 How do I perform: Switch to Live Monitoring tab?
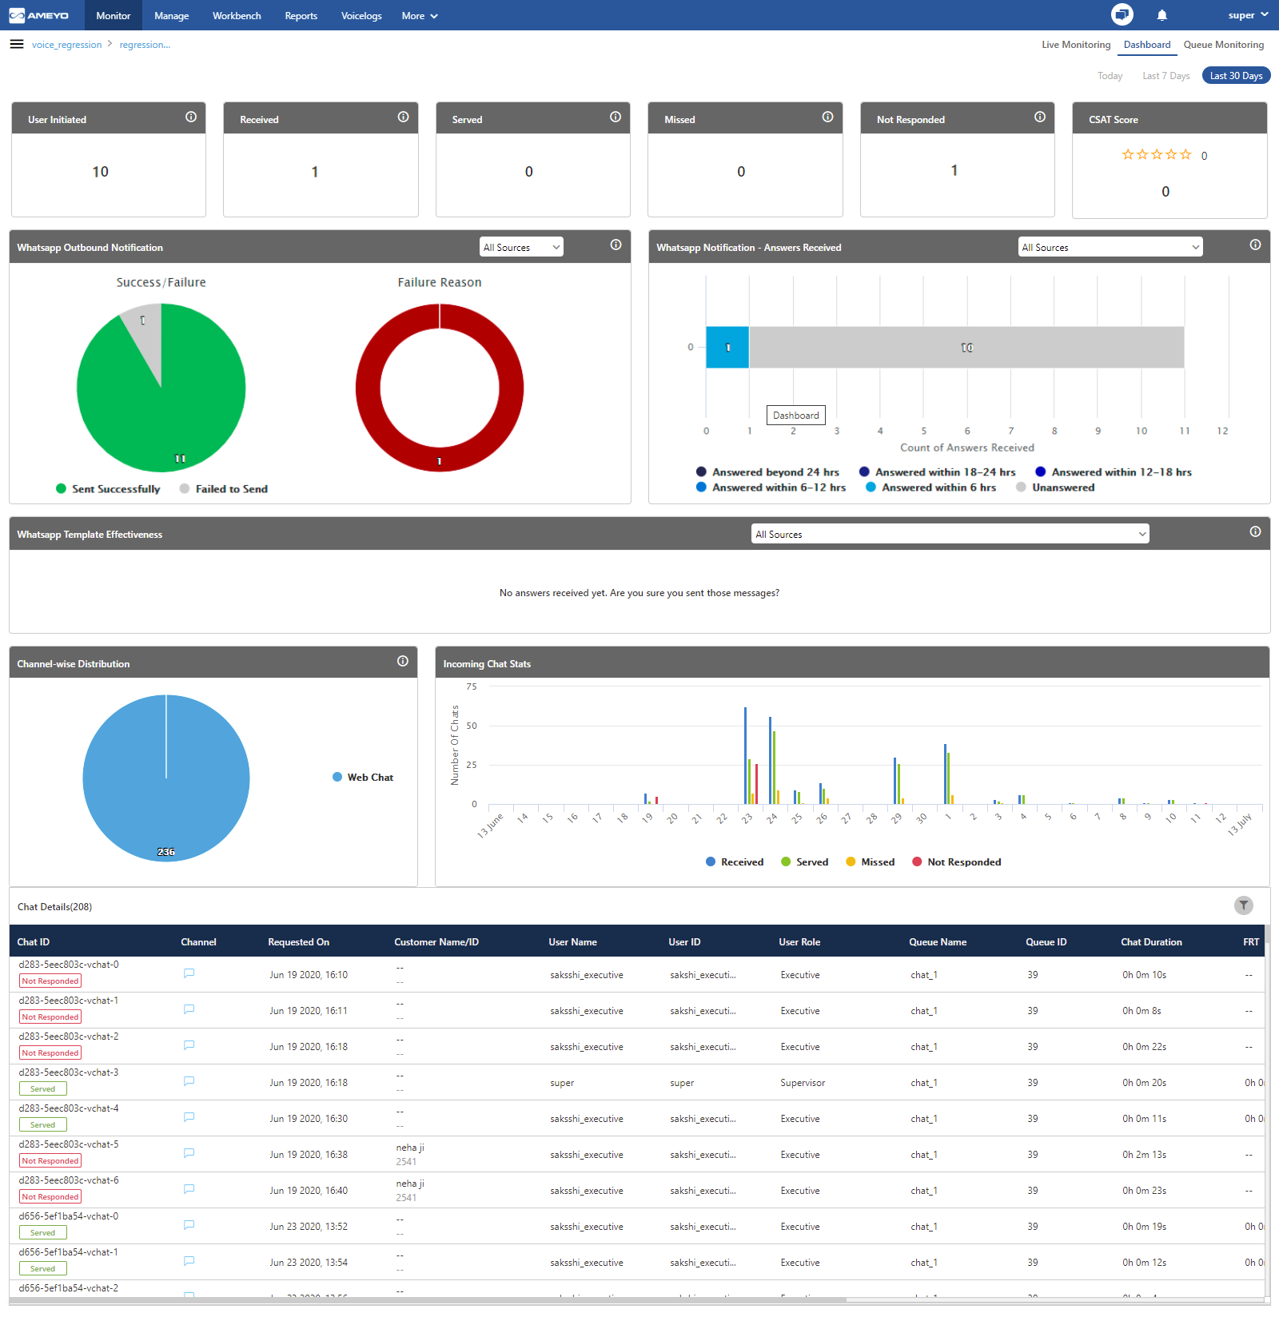[1076, 45]
